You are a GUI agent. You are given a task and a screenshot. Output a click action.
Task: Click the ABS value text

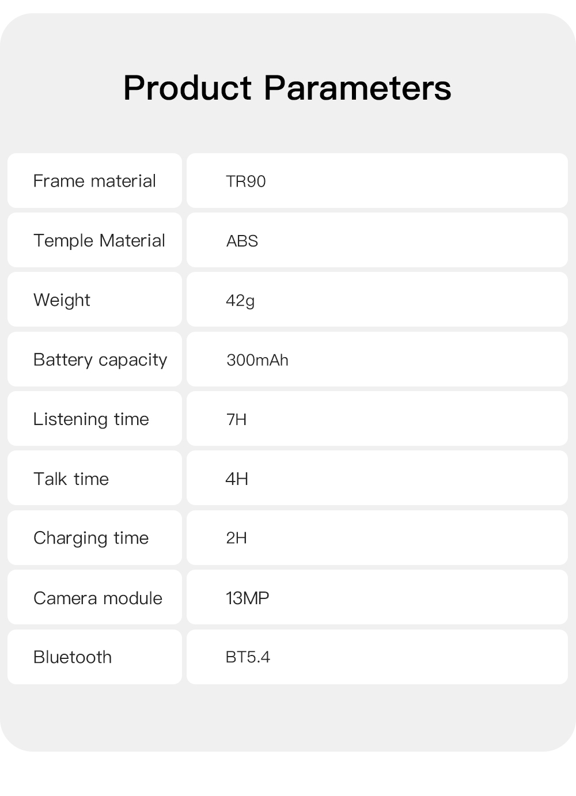pos(242,241)
